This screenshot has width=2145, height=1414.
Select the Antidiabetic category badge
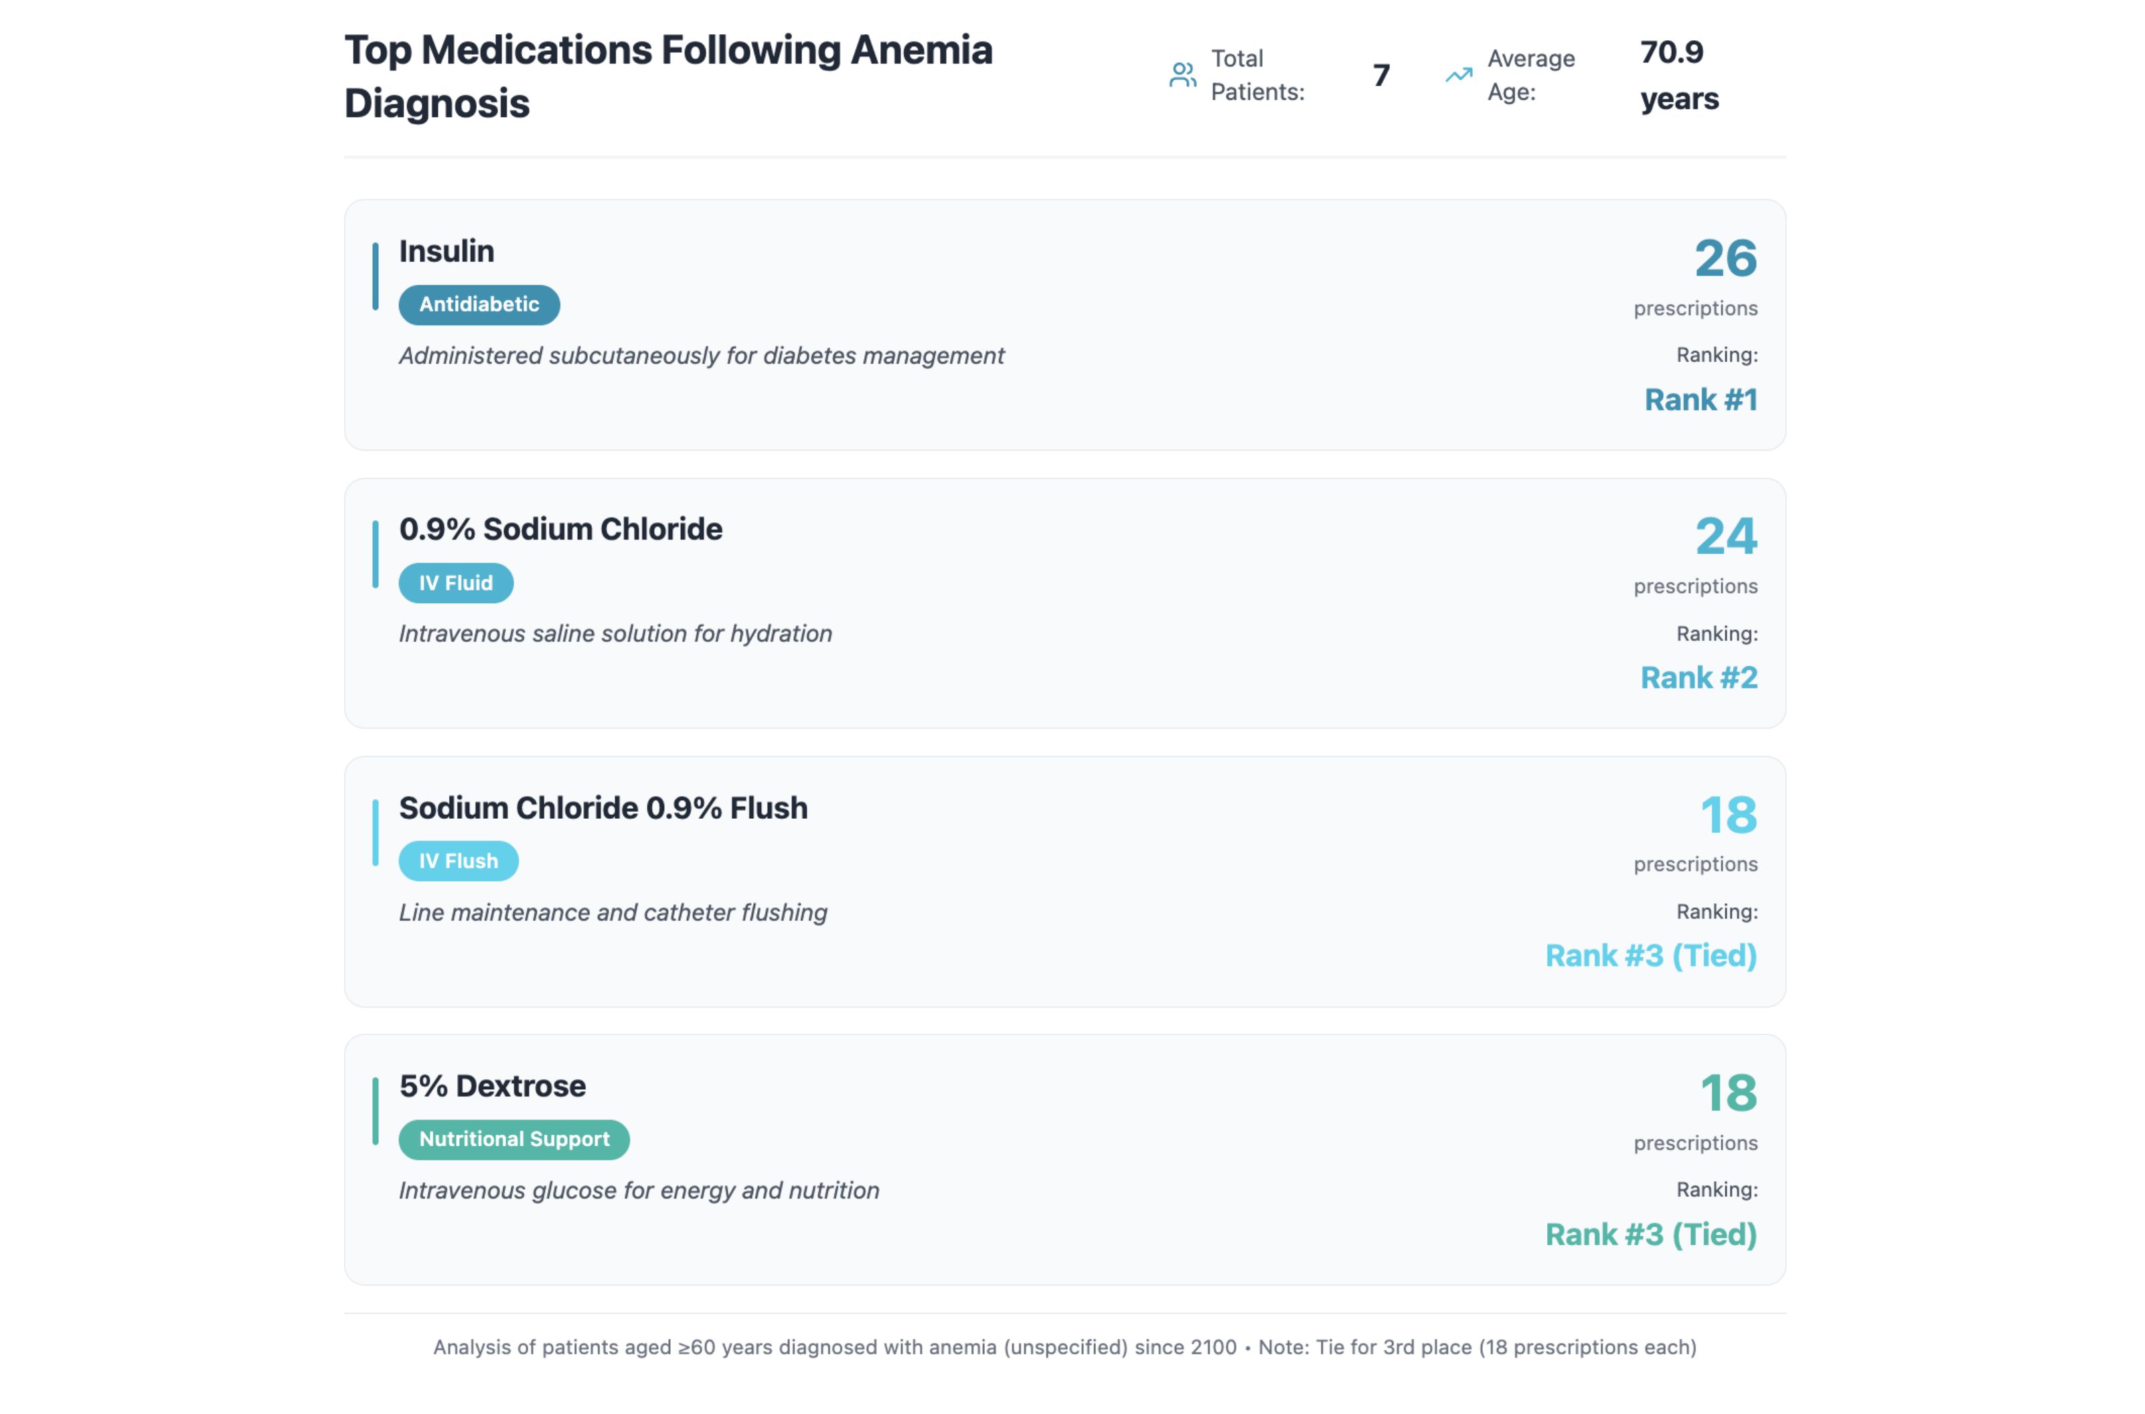[479, 305]
